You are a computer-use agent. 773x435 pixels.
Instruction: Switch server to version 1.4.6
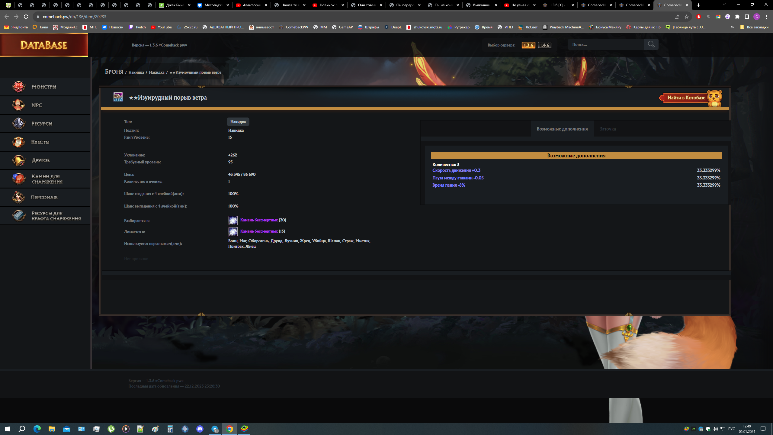(x=544, y=45)
